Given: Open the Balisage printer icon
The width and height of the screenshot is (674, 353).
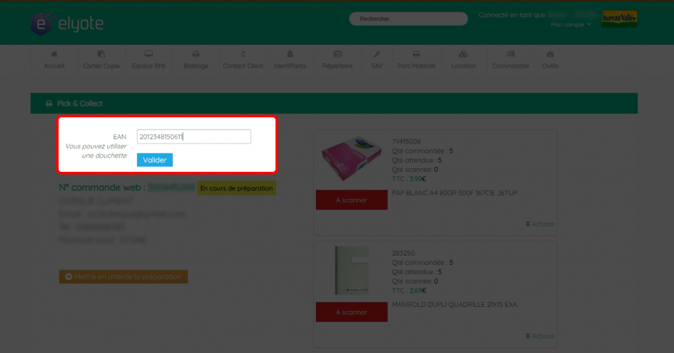Looking at the screenshot, I should coord(195,54).
